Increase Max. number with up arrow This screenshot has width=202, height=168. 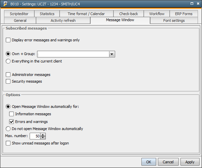43,135
